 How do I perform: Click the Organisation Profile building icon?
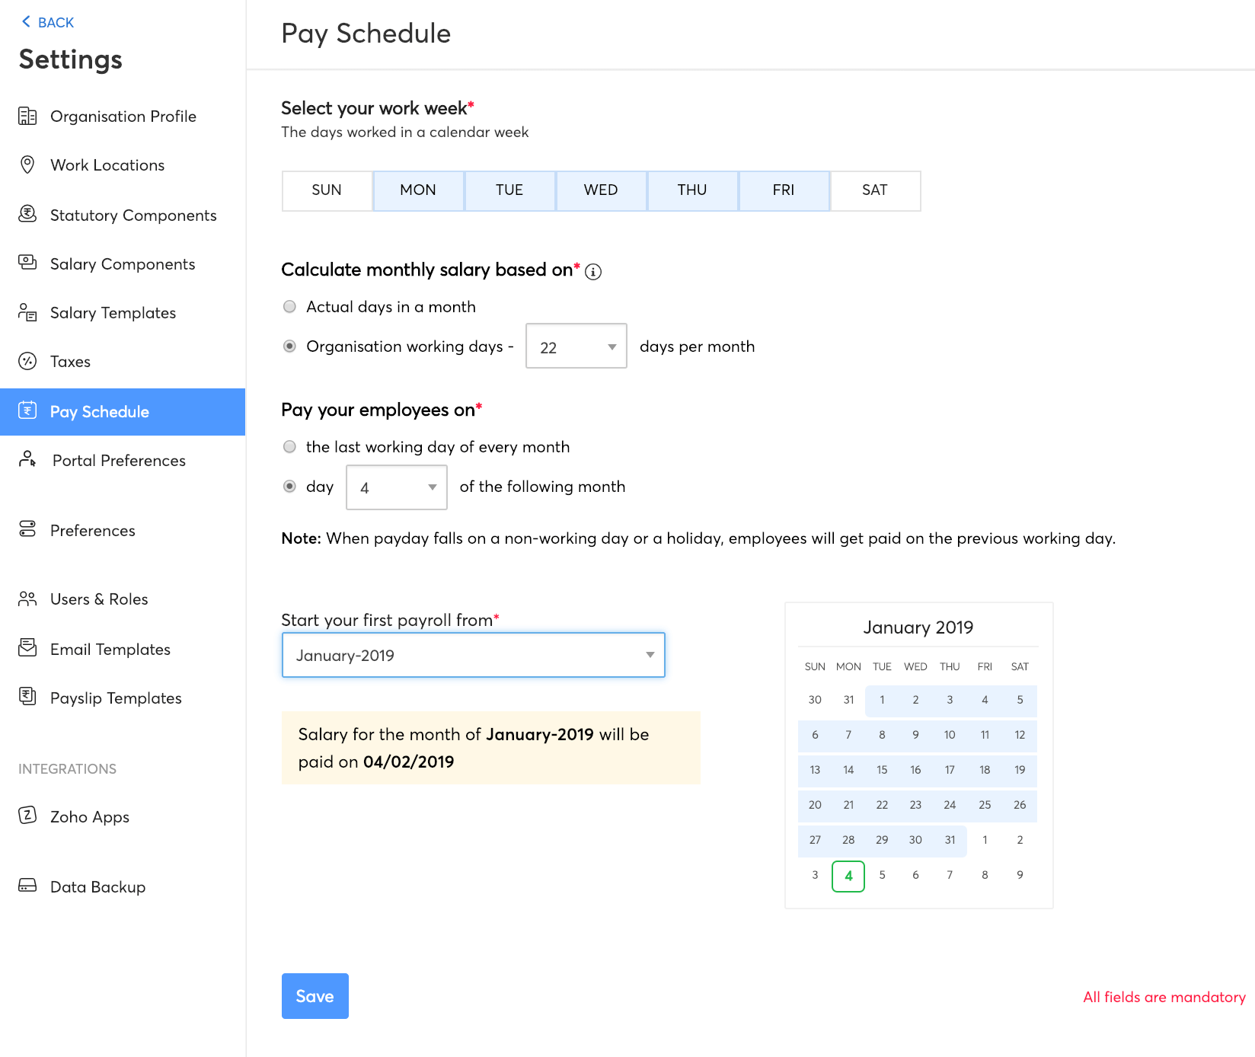point(27,116)
